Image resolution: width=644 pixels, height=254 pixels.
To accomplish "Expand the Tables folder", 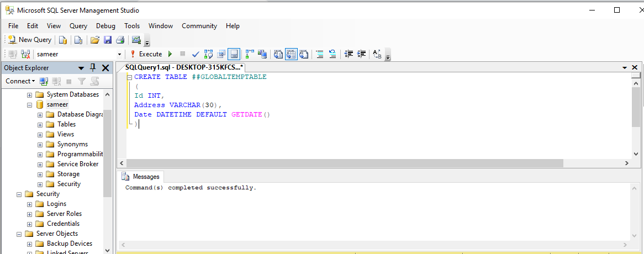I will pyautogui.click(x=40, y=125).
